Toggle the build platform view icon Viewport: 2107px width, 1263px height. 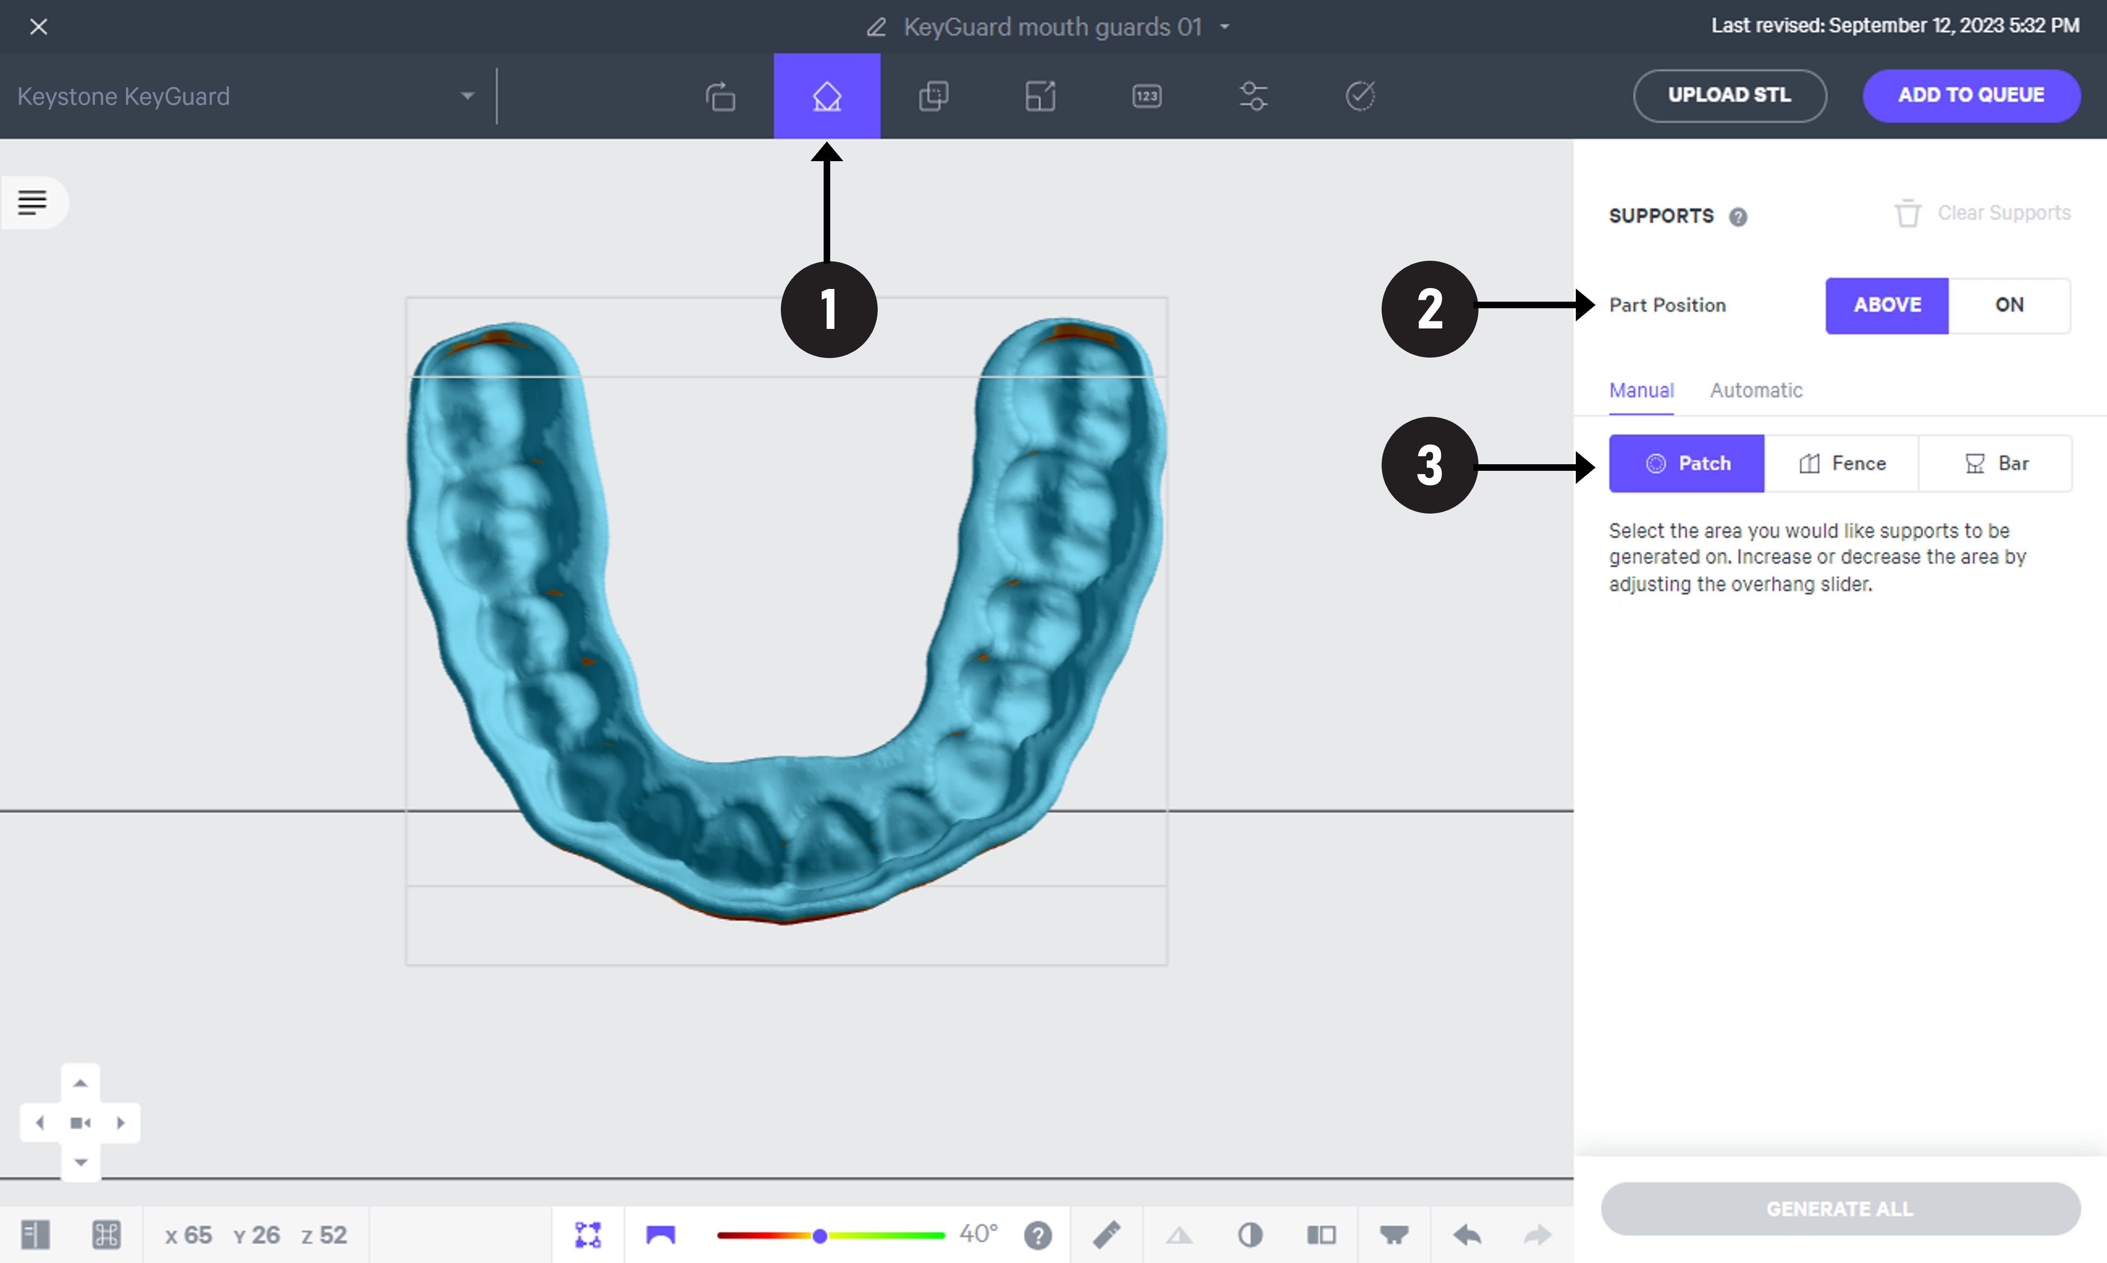(1393, 1234)
